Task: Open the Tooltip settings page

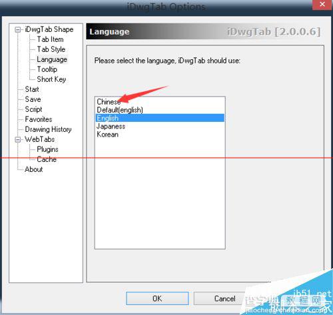Action: pyautogui.click(x=47, y=69)
